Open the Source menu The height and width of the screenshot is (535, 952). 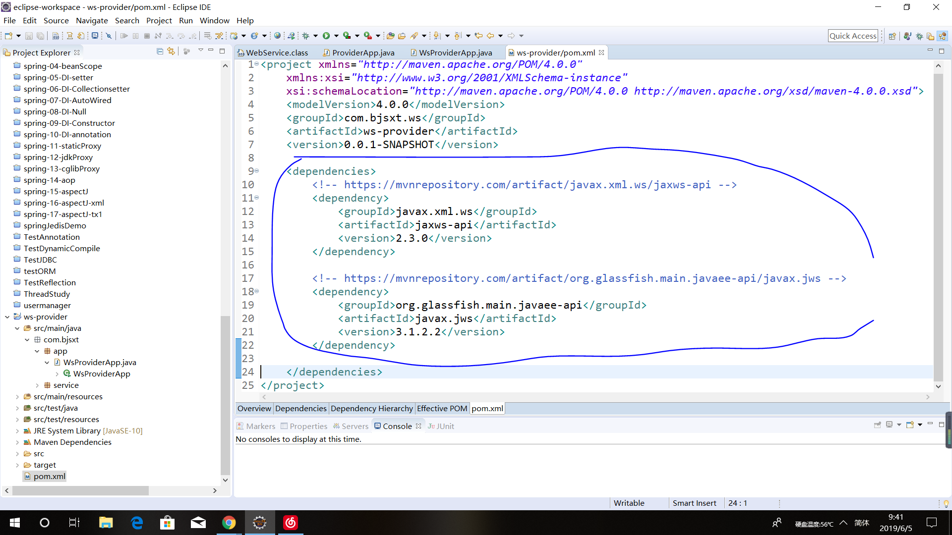56,20
